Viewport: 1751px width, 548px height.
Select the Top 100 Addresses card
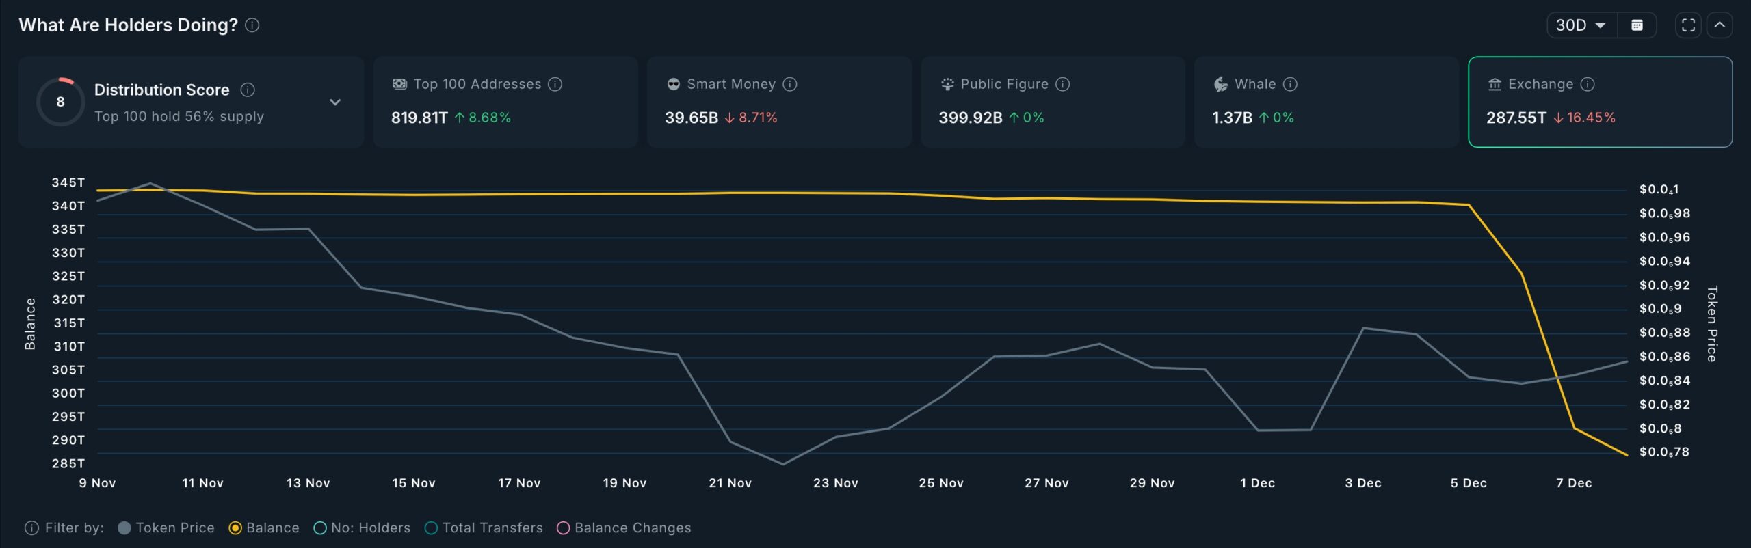pos(505,102)
